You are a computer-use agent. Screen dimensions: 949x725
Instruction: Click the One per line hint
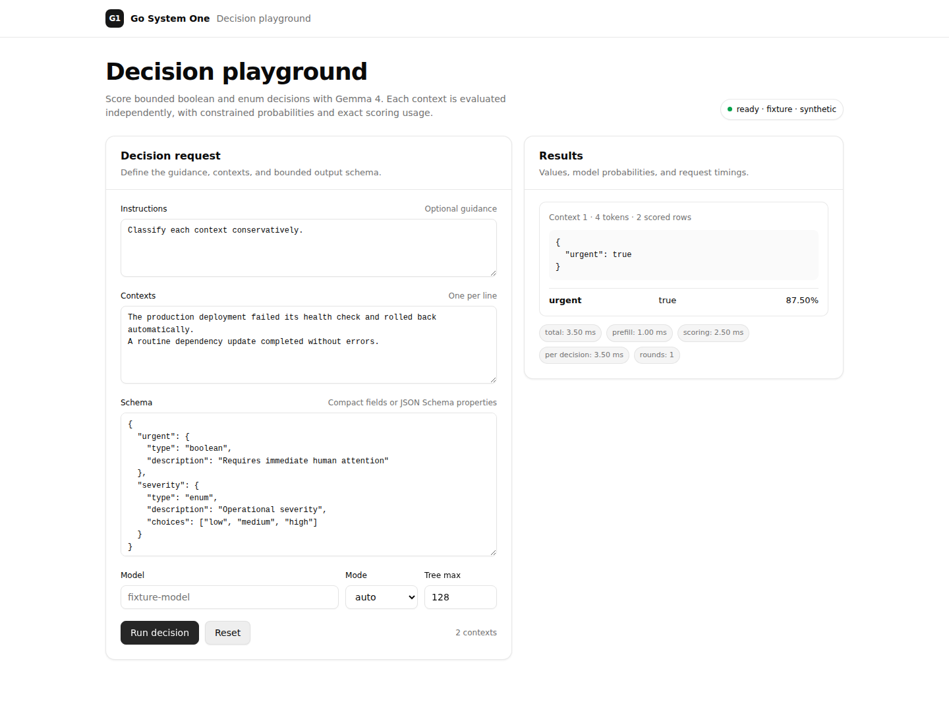click(x=473, y=296)
